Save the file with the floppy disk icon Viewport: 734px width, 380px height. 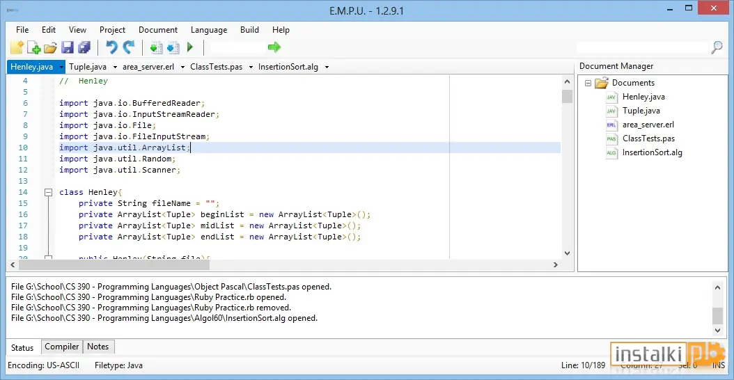tap(68, 47)
